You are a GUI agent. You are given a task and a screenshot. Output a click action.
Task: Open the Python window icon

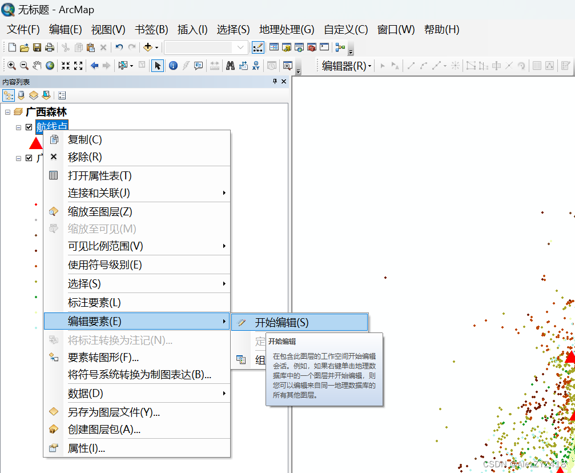coord(324,47)
